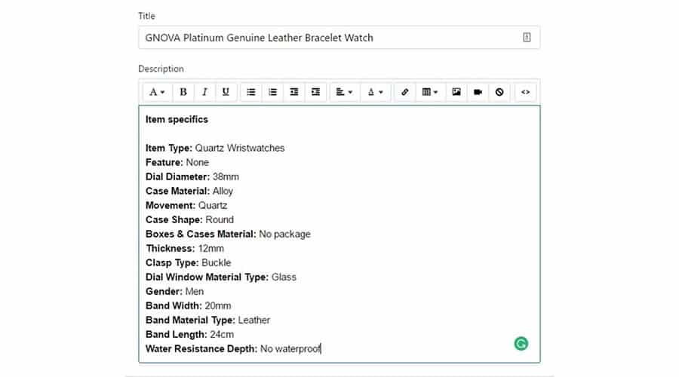Open the text color dropdown
Viewport: 679px width, 377px height.
[376, 92]
